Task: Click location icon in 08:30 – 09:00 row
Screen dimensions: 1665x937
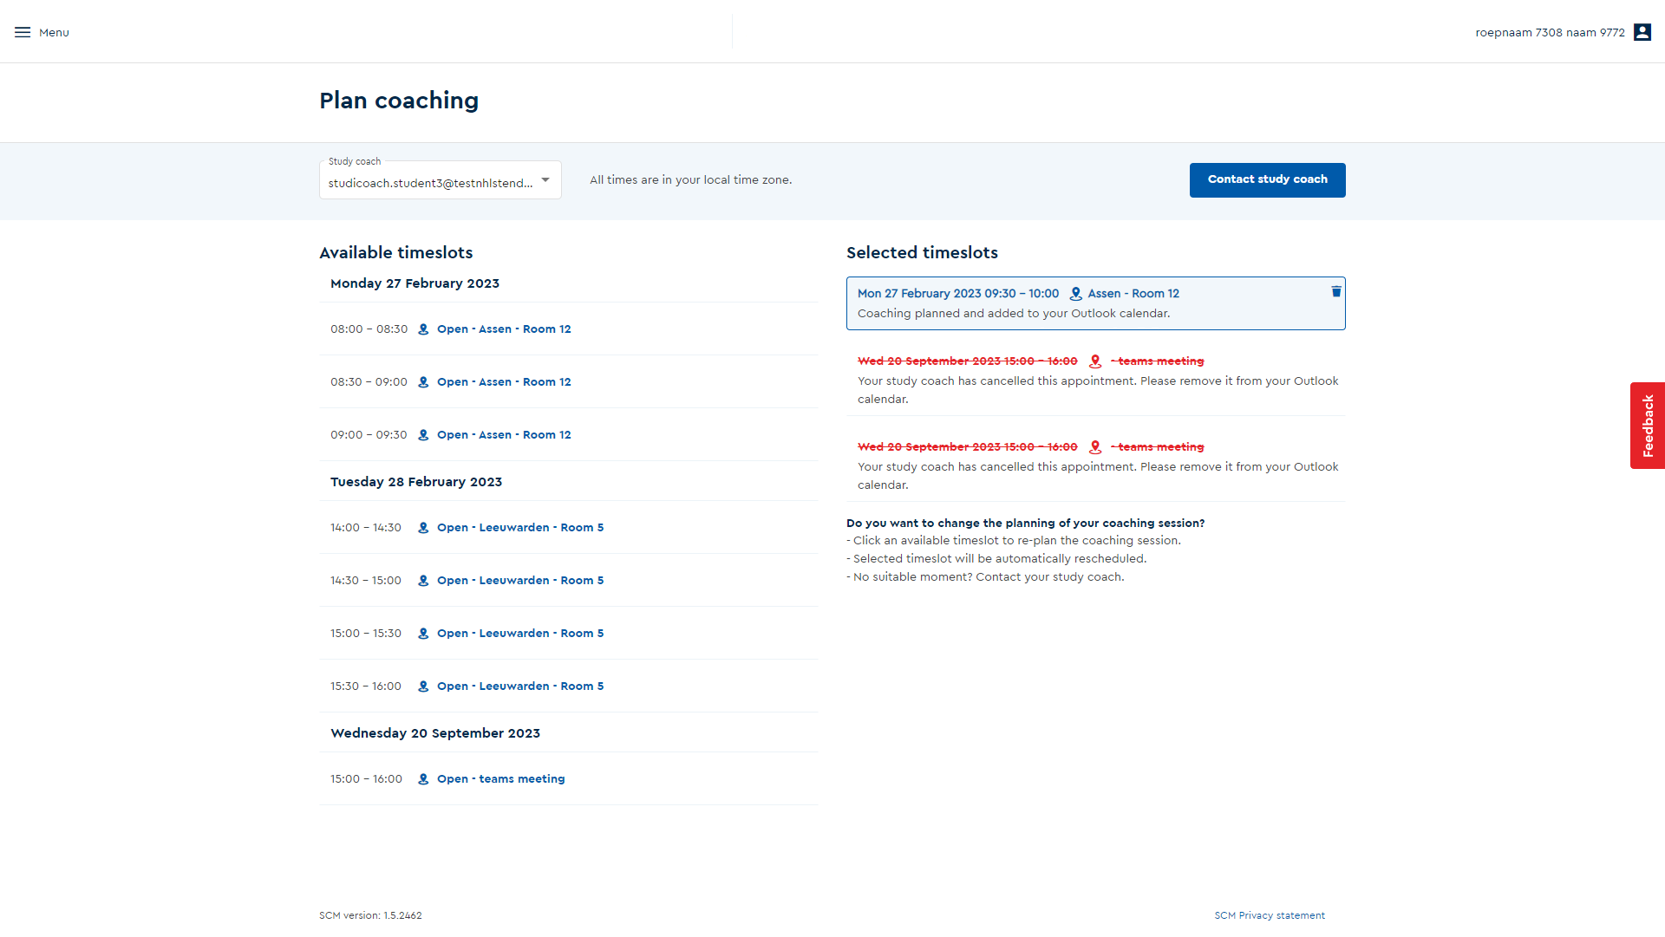Action: tap(423, 382)
